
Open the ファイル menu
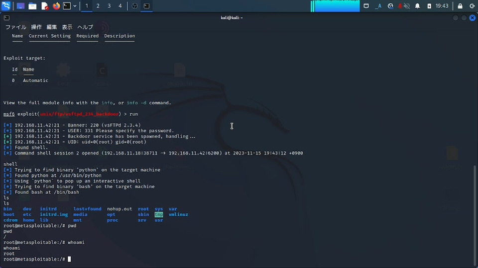(16, 27)
